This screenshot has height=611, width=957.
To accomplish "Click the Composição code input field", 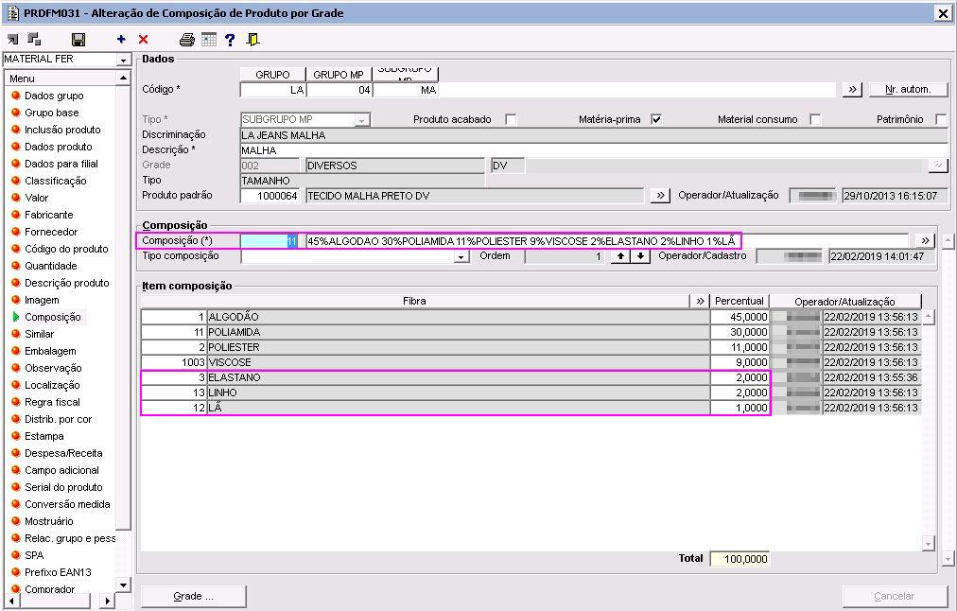I will [270, 241].
